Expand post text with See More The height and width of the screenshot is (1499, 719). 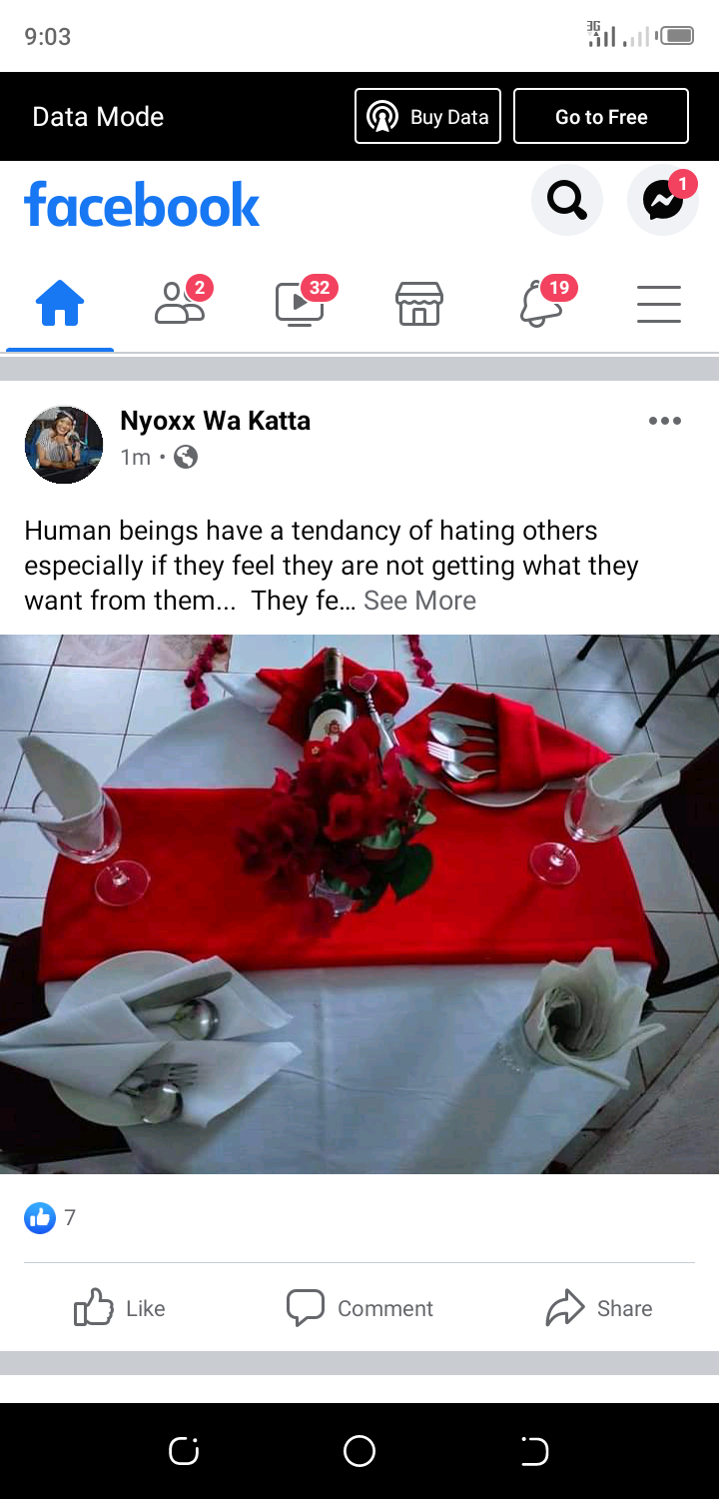pyautogui.click(x=419, y=601)
